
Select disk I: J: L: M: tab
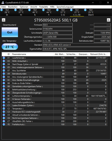tap(77, 12)
